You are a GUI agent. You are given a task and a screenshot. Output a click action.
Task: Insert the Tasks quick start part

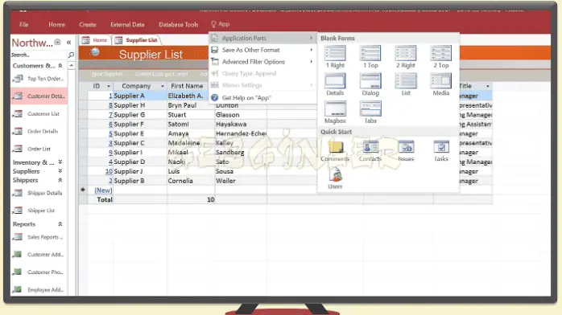tap(441, 150)
